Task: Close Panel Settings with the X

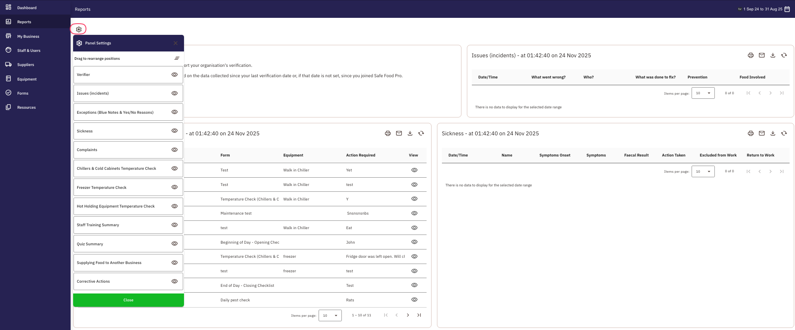Action: click(176, 43)
